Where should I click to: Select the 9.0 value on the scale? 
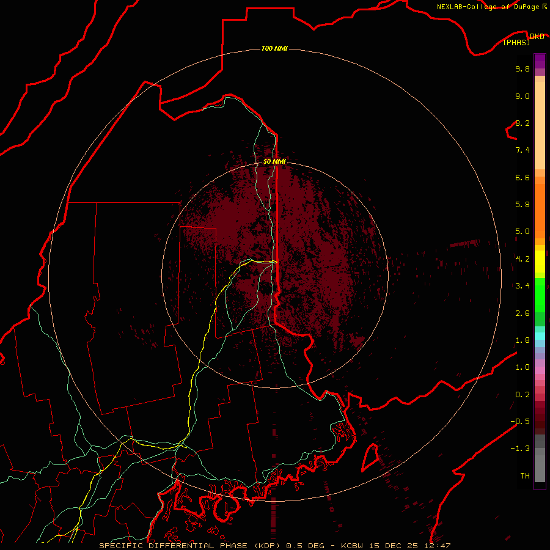click(522, 96)
